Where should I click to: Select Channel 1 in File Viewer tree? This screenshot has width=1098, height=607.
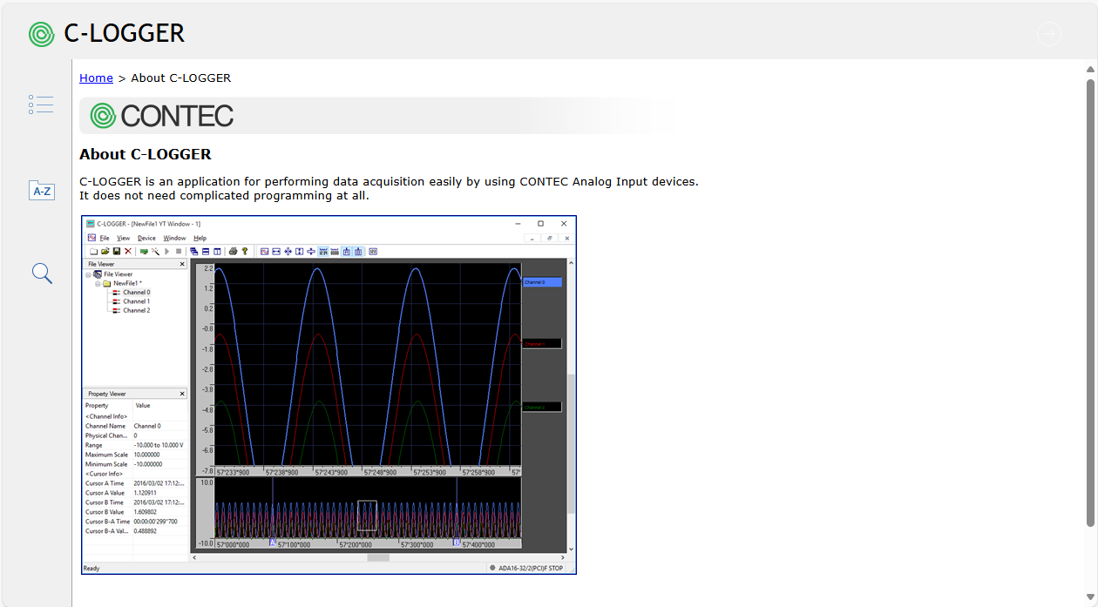(x=136, y=301)
